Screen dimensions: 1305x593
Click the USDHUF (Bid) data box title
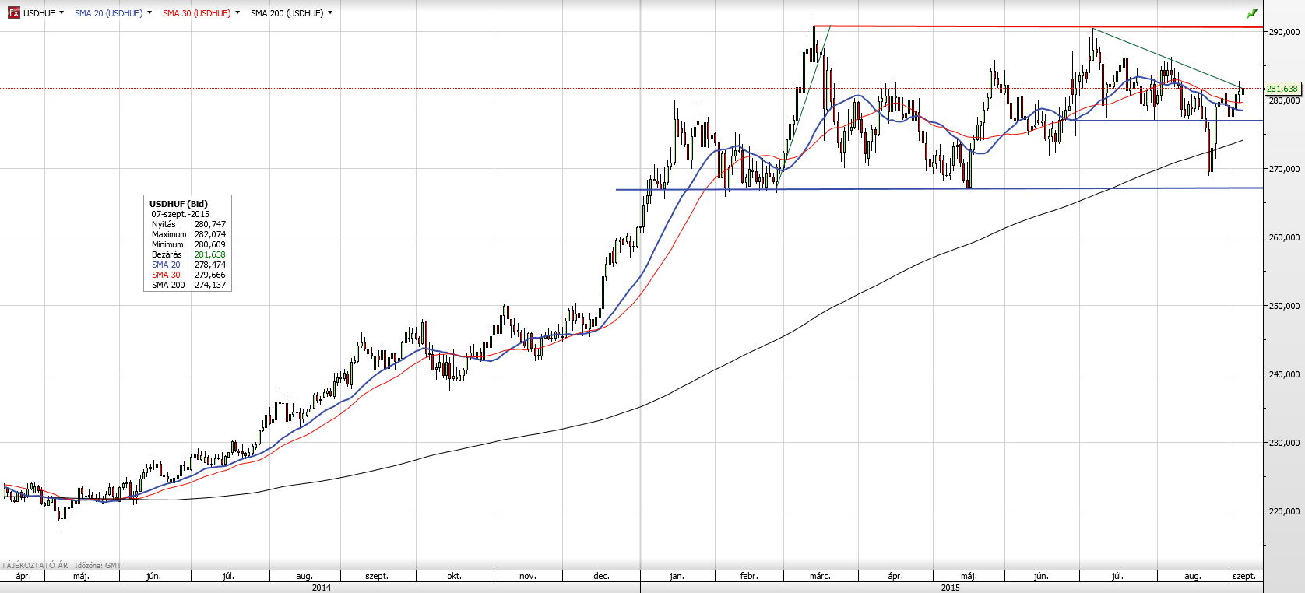[178, 204]
